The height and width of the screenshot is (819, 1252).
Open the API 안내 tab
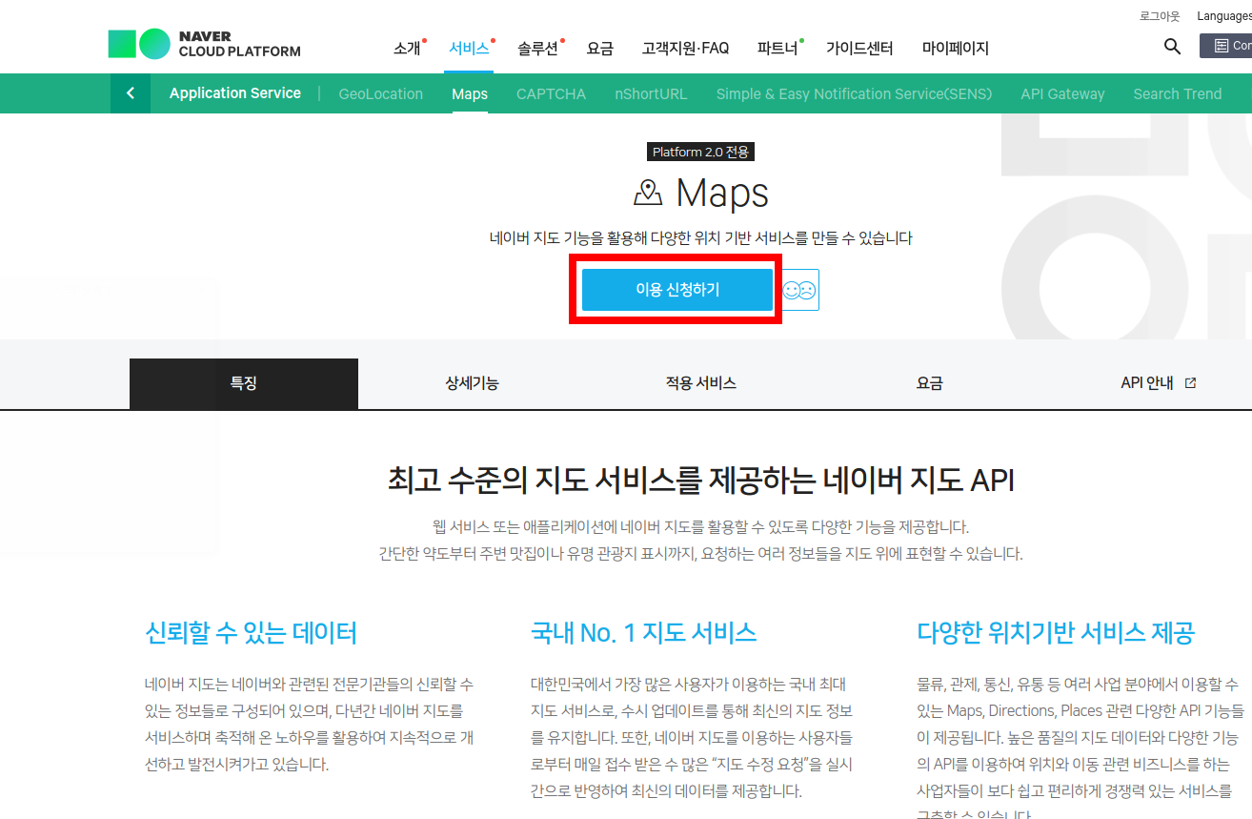(1147, 383)
